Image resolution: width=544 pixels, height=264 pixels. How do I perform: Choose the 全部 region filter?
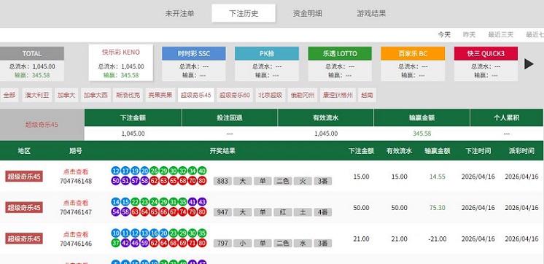point(9,95)
